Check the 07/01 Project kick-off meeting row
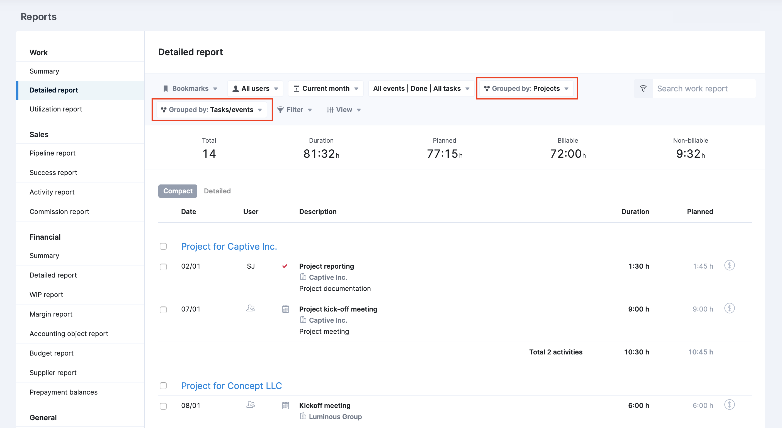 click(x=163, y=310)
